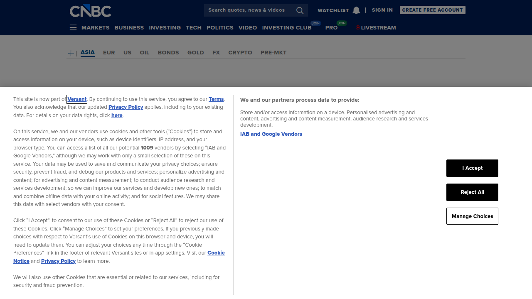This screenshot has width=532, height=299.
Task: Open the Terms link
Action: tap(216, 99)
